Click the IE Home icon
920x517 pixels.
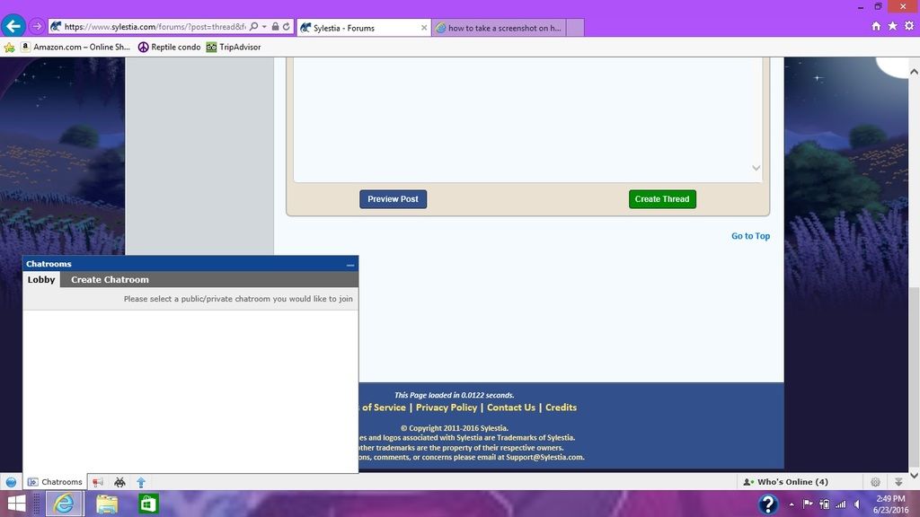tap(876, 26)
